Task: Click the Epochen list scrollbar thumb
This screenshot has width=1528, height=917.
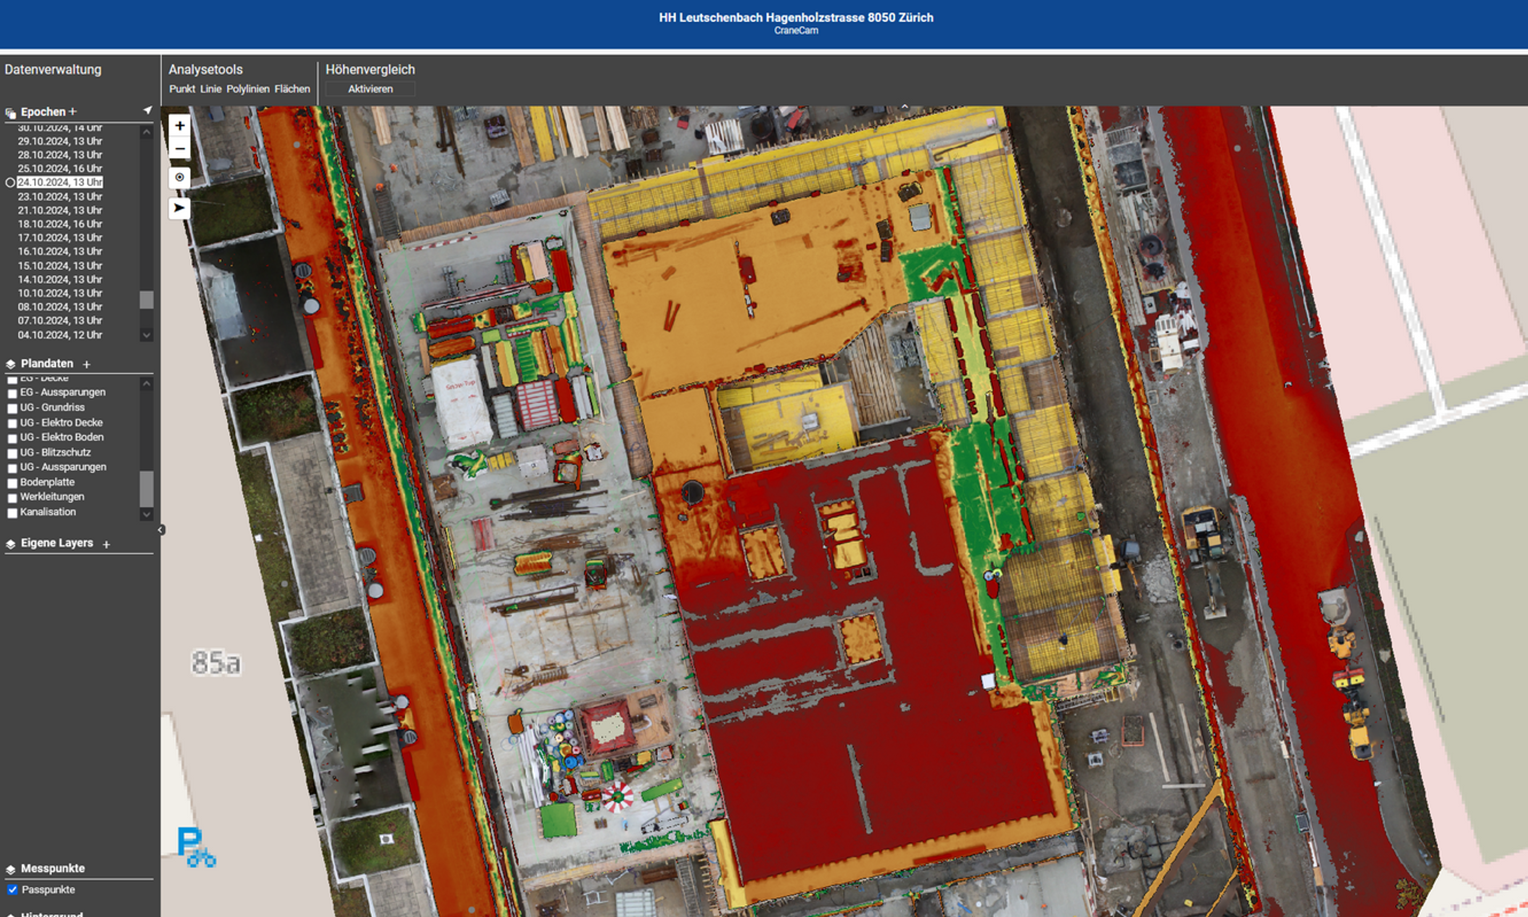Action: (146, 300)
